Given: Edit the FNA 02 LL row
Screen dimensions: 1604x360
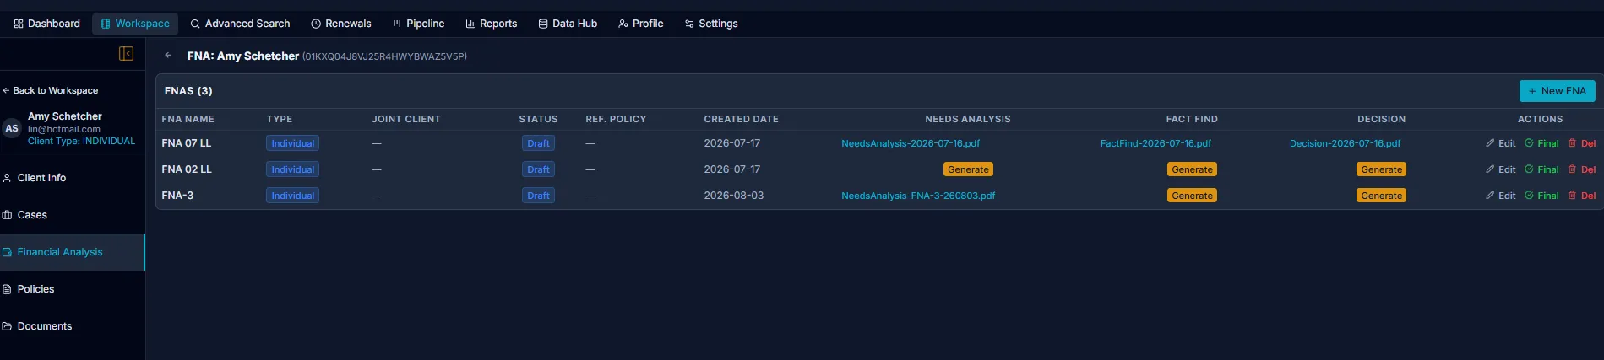Looking at the screenshot, I should (x=1501, y=169).
